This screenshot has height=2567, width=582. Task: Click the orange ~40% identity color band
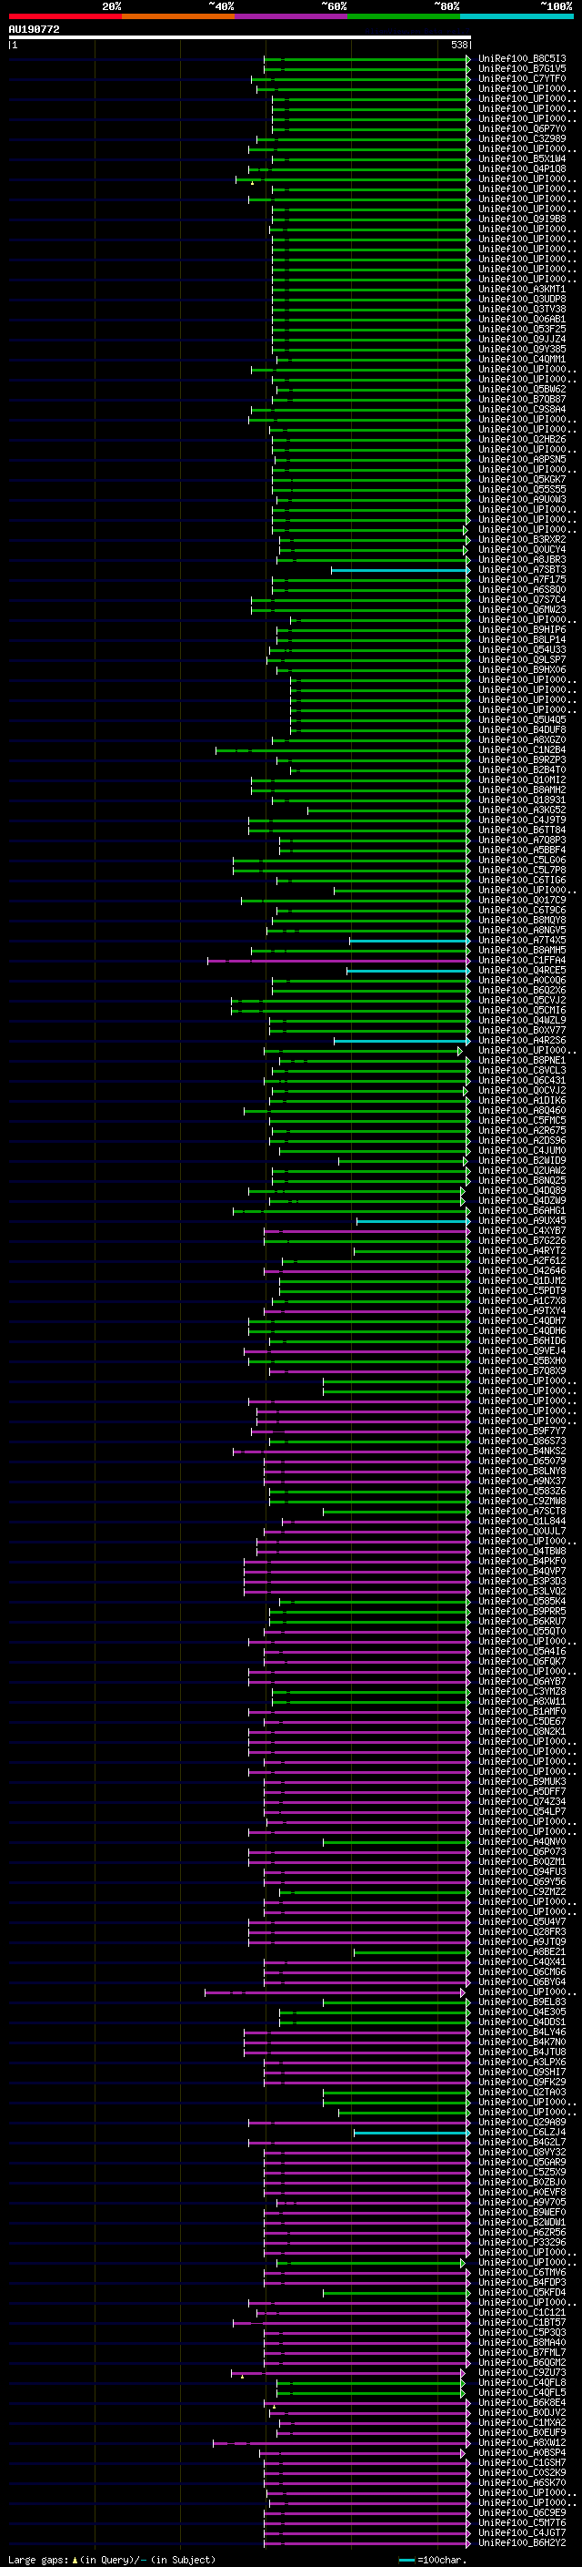coord(178,16)
